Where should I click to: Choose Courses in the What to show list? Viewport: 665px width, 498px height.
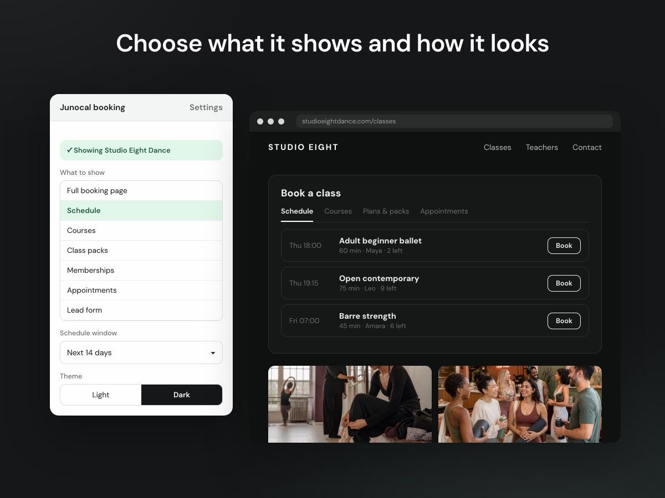[141, 231]
